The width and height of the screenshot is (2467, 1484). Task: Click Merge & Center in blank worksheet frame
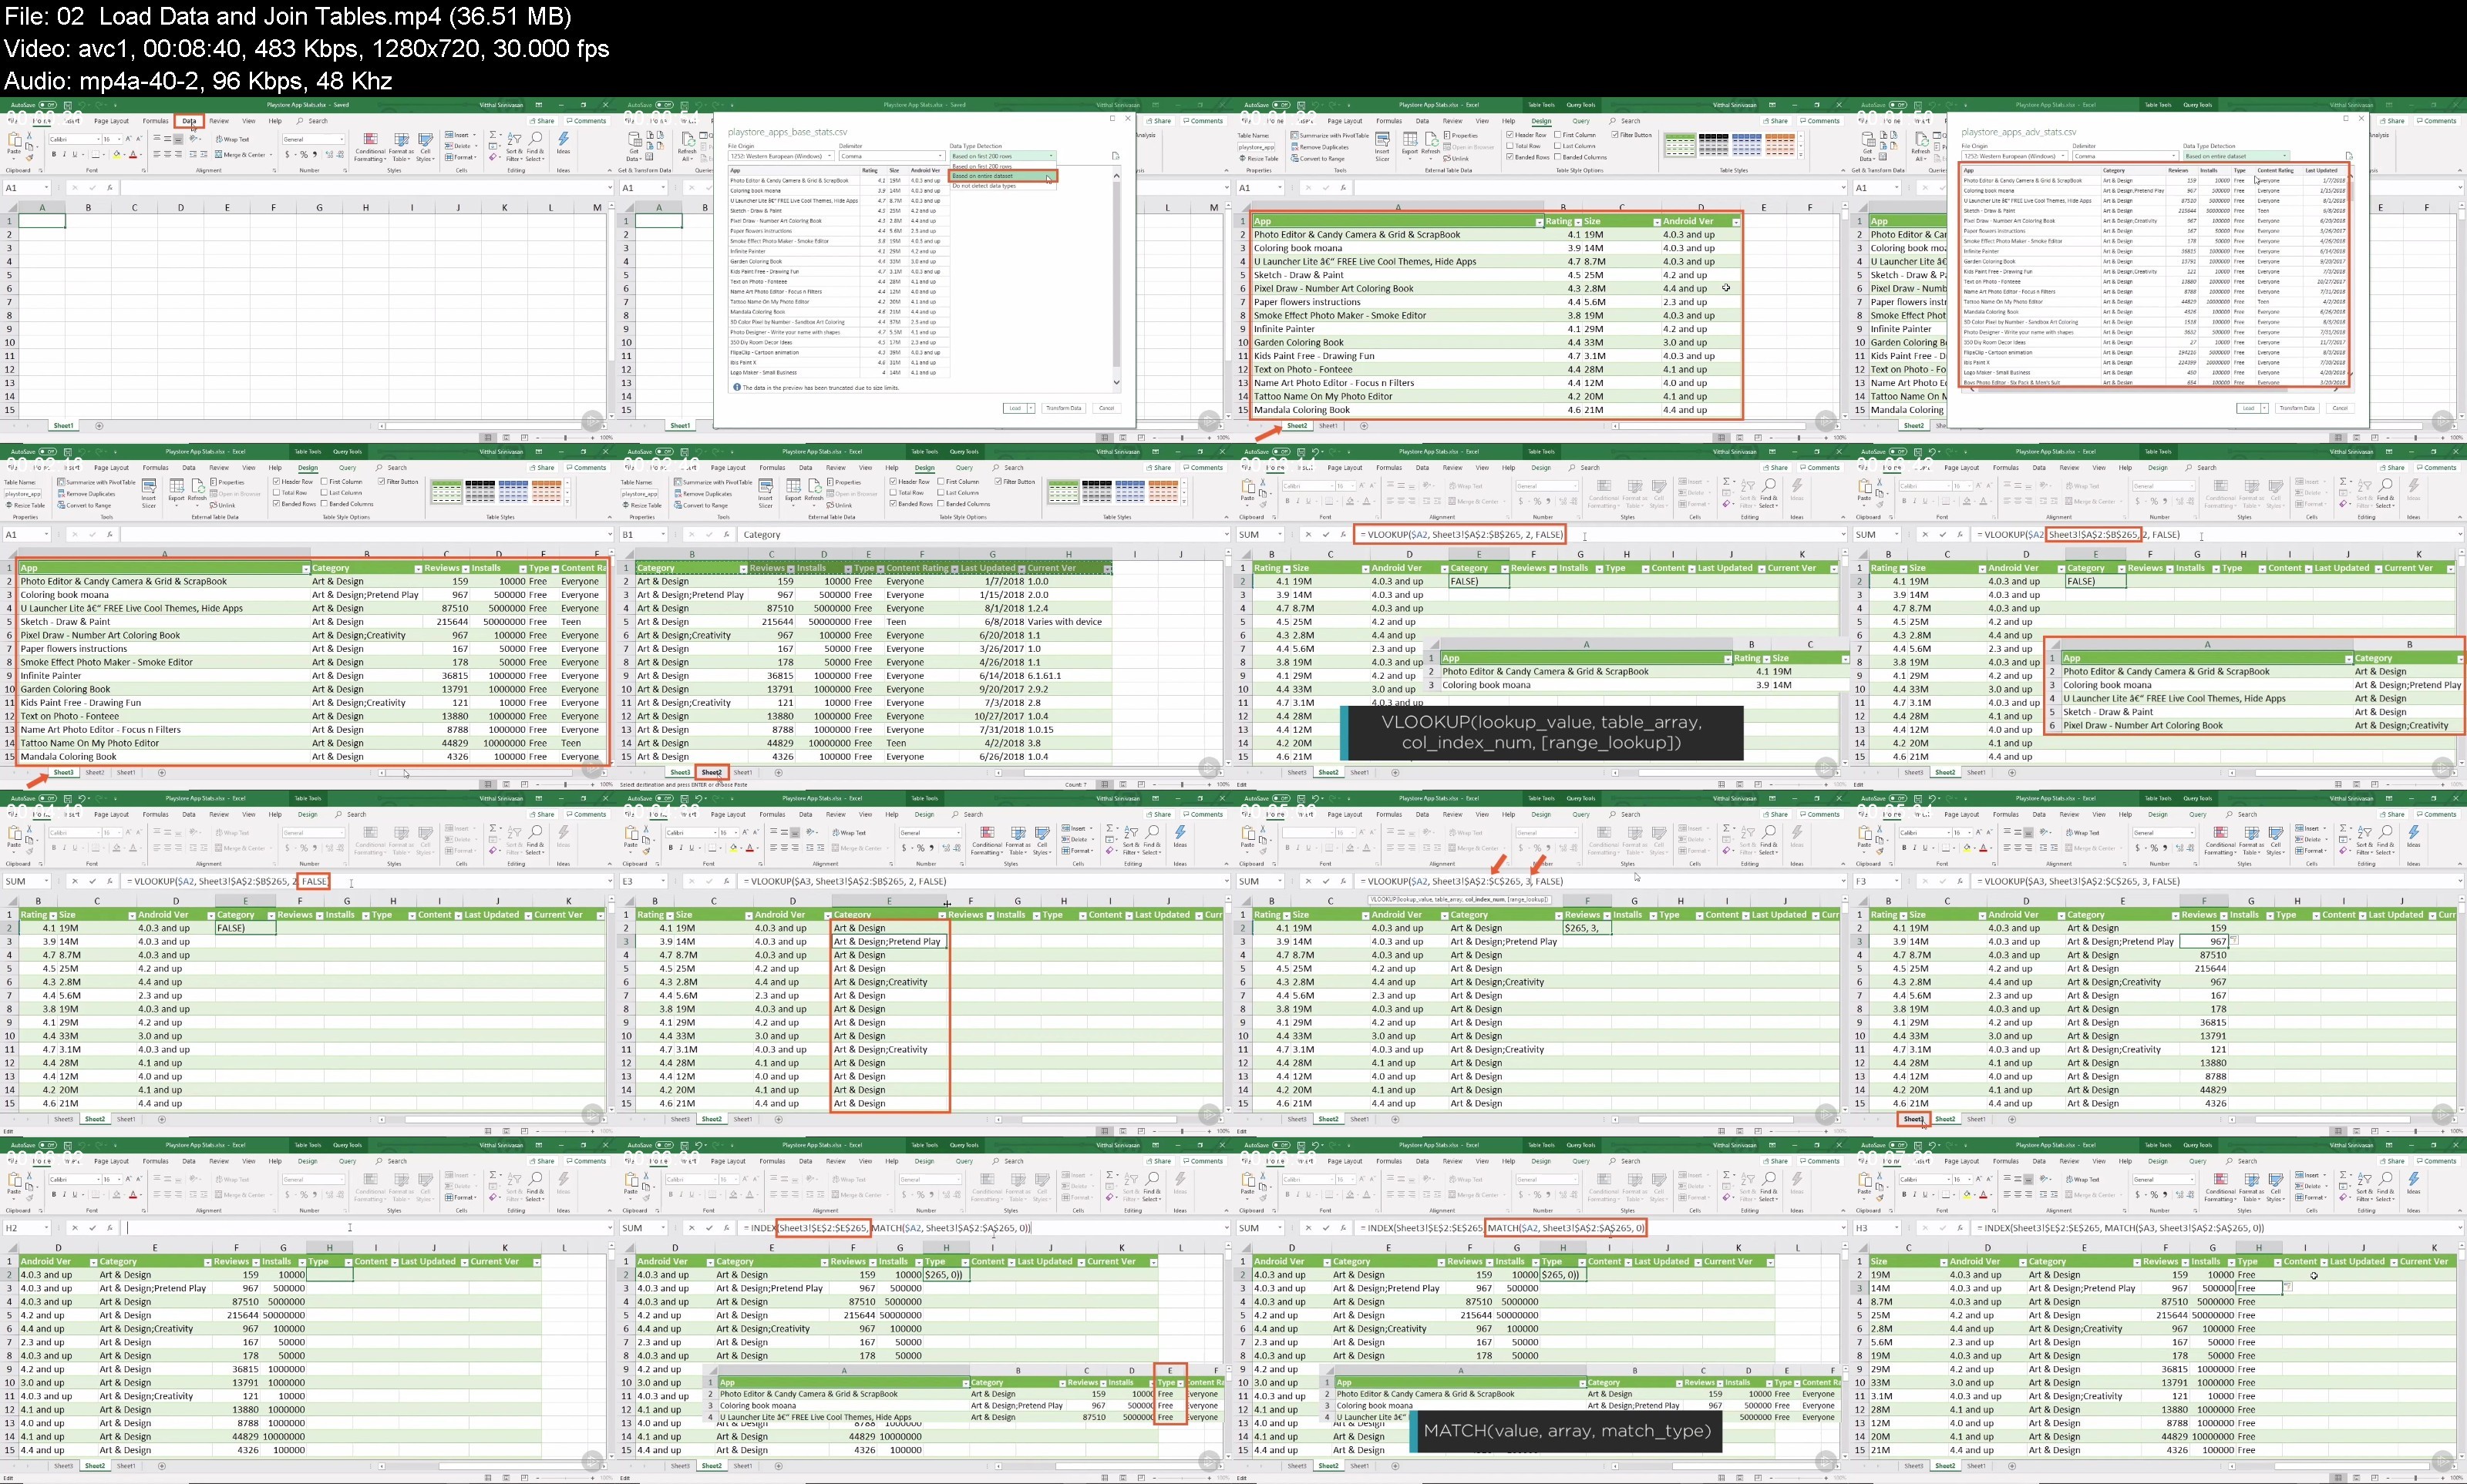point(243,155)
